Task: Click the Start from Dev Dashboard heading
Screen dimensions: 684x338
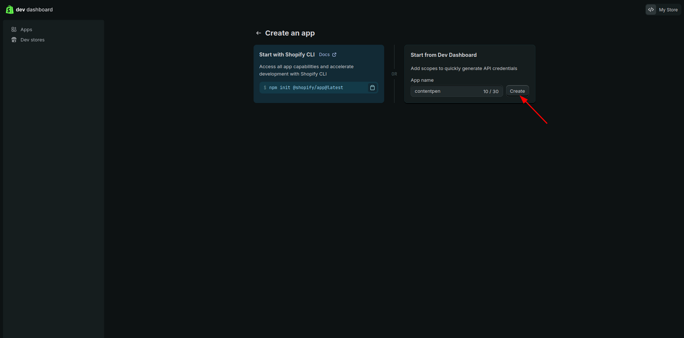Action: click(x=443, y=55)
